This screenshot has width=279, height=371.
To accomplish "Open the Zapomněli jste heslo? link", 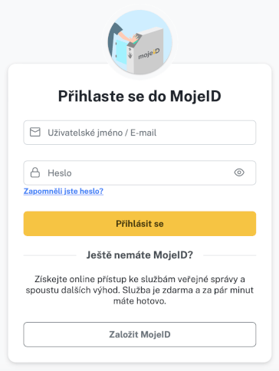I will (64, 191).
